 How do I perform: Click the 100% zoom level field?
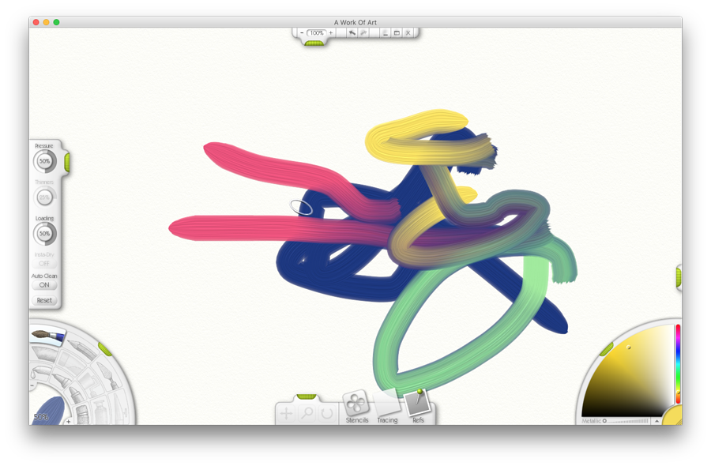point(316,32)
